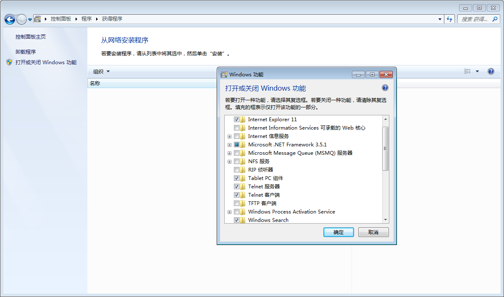The height and width of the screenshot is (297, 504).
Task: Click the features list scroll down arrow
Action: point(385,219)
